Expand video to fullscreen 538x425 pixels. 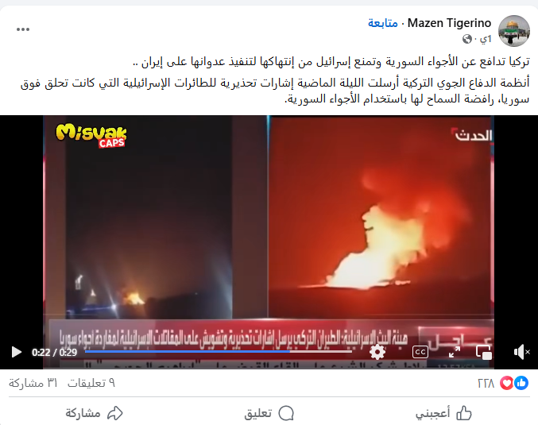tap(455, 352)
